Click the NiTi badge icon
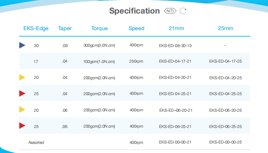This screenshot has width=268, height=153. pyautogui.click(x=170, y=11)
